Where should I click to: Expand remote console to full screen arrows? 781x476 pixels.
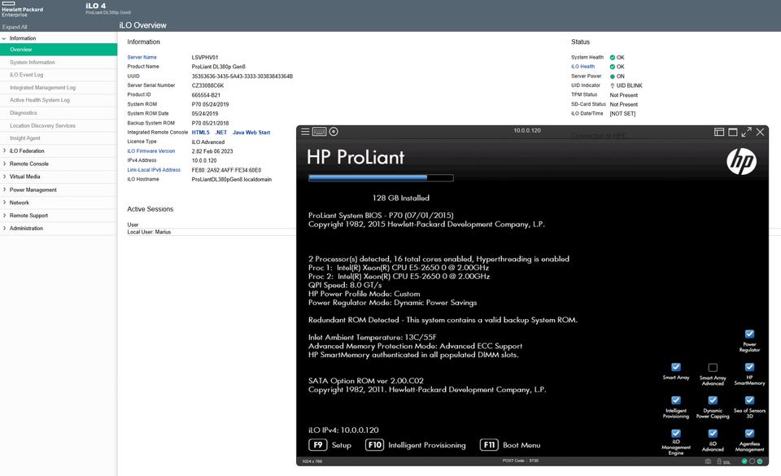pos(746,132)
